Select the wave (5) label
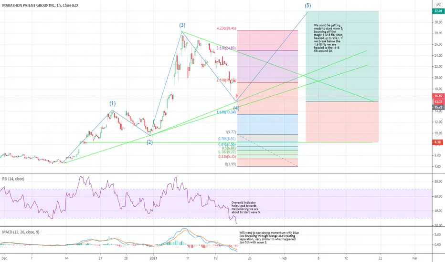445x262 pixels. tap(308, 5)
